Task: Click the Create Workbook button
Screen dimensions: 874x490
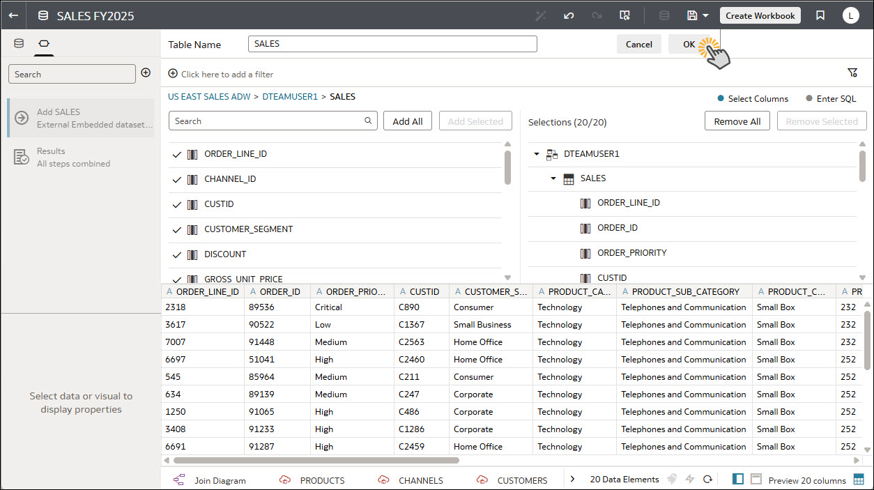Action: point(760,15)
